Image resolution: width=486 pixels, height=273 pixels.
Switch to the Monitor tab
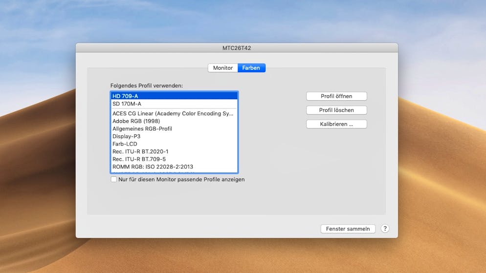coord(223,68)
